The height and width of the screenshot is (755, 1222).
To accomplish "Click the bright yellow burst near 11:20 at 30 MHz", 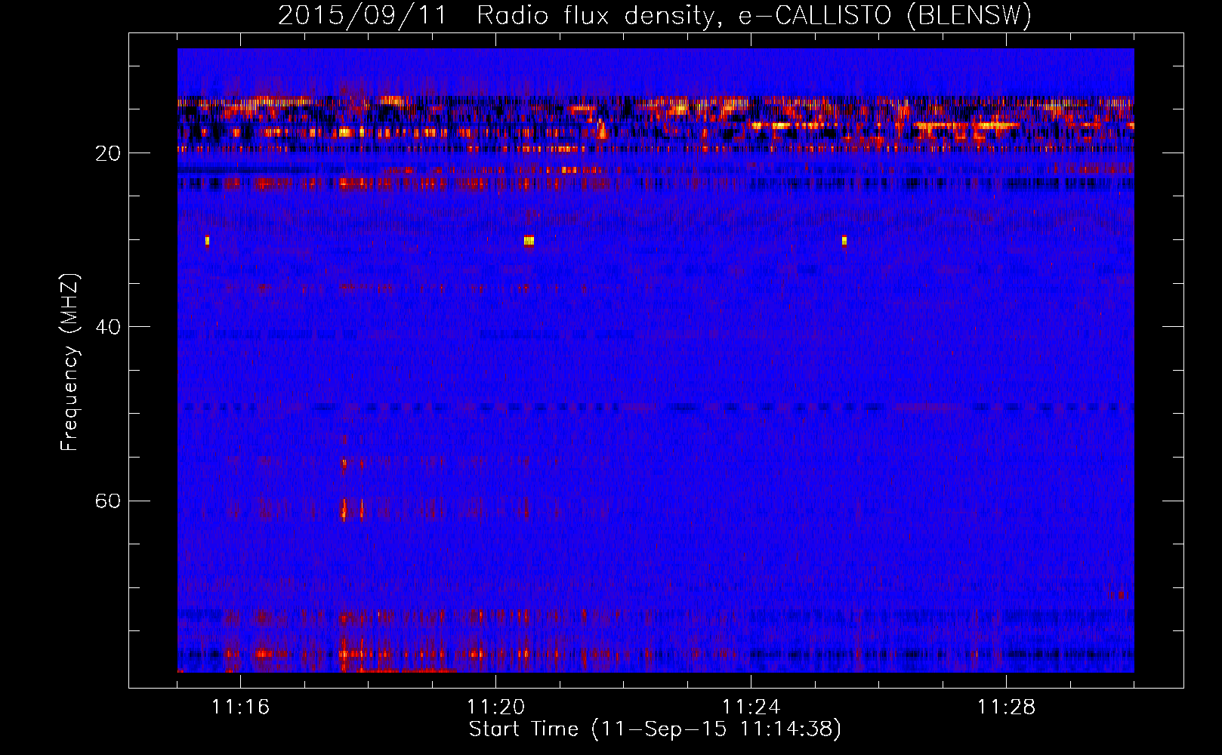I will [x=529, y=241].
